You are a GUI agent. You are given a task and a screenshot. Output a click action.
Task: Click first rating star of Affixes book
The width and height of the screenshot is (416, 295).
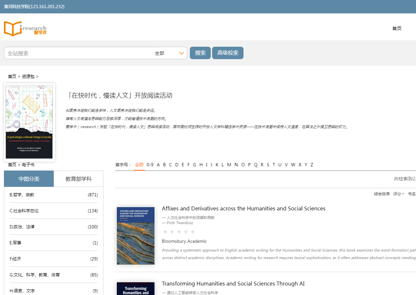click(x=165, y=232)
